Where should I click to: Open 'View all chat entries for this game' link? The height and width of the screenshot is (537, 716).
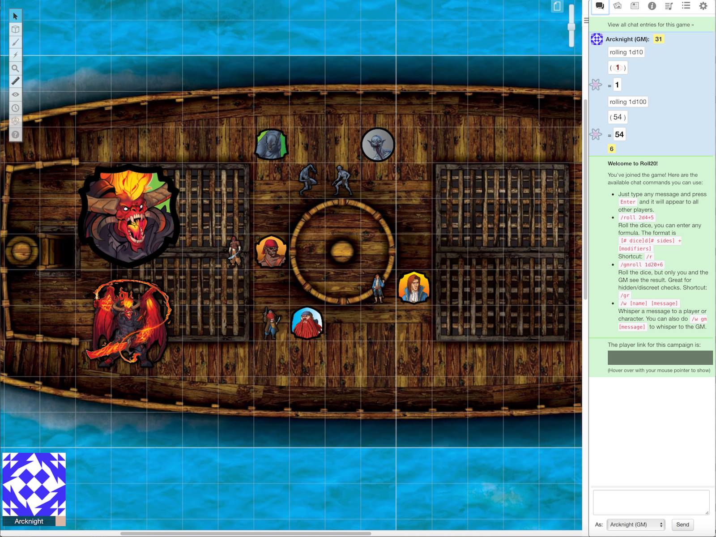click(650, 25)
